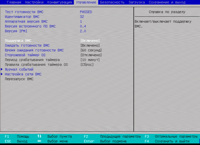Go to the Загрузка tab
Viewport: 200px width, 145px height.
(x=137, y=2)
